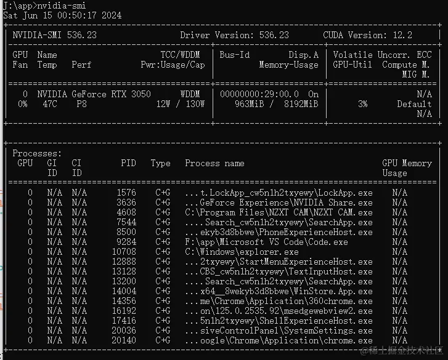Click the 'NZXT CAM.exe' process path
The image size is (448, 360).
tap(279, 212)
